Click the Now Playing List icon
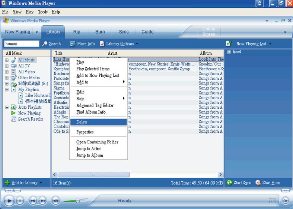Image resolution: width=293 pixels, height=209 pixels. pos(229,44)
